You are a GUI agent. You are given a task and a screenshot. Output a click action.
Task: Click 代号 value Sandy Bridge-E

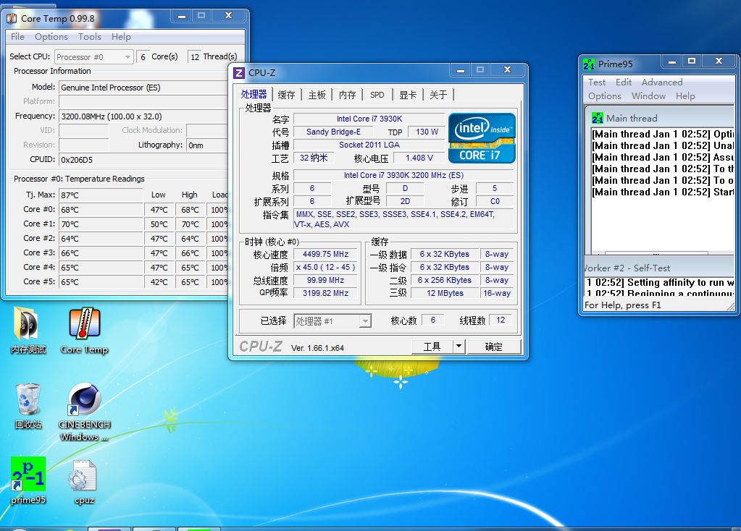click(333, 132)
